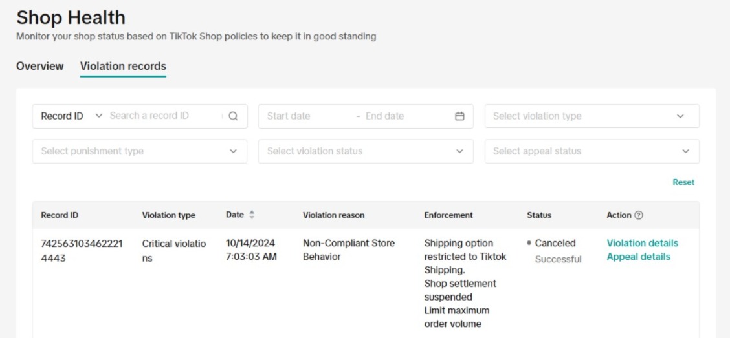Screen dimensions: 730x338
Task: Open Violation details for the record
Action: 642,243
